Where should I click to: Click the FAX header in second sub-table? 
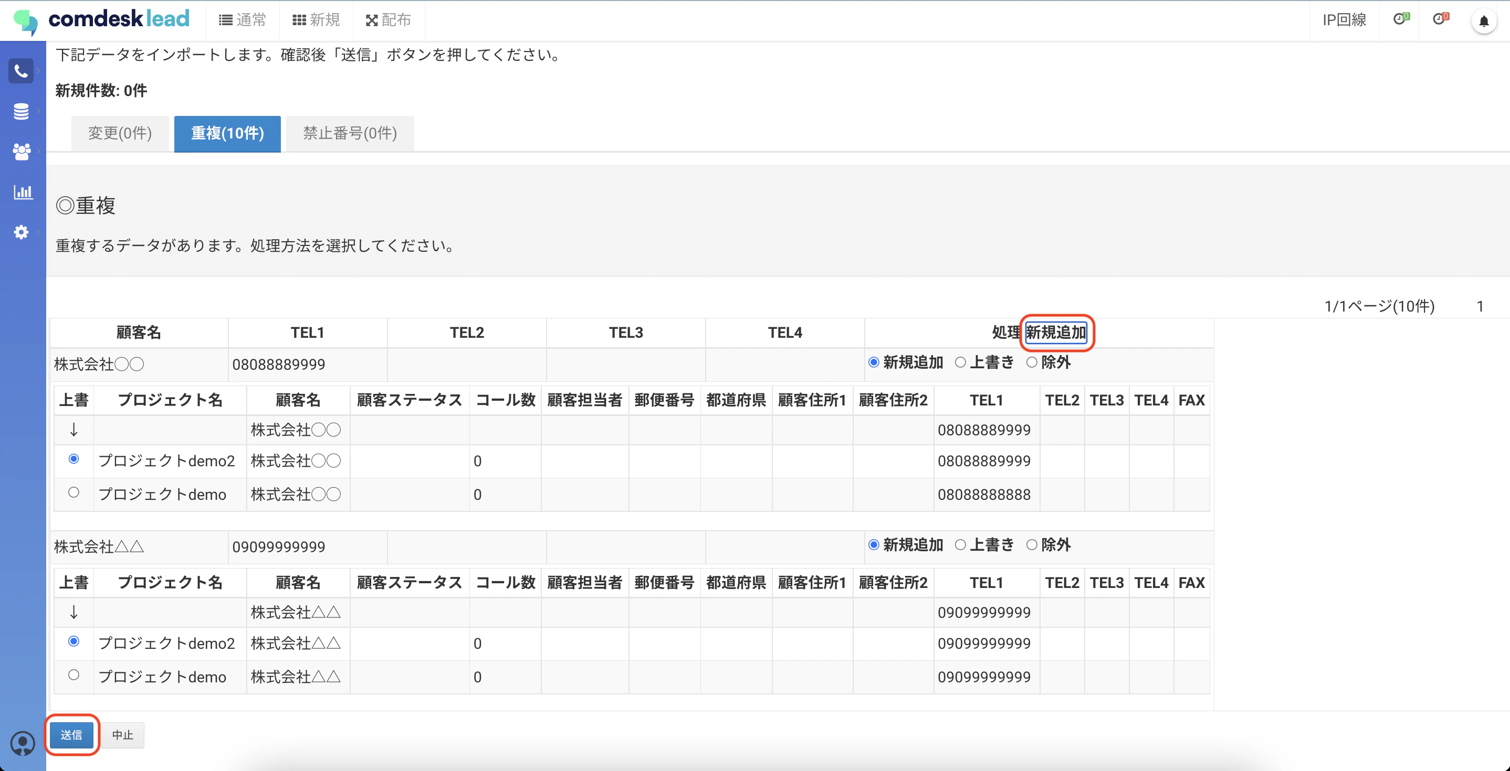[x=1192, y=583]
